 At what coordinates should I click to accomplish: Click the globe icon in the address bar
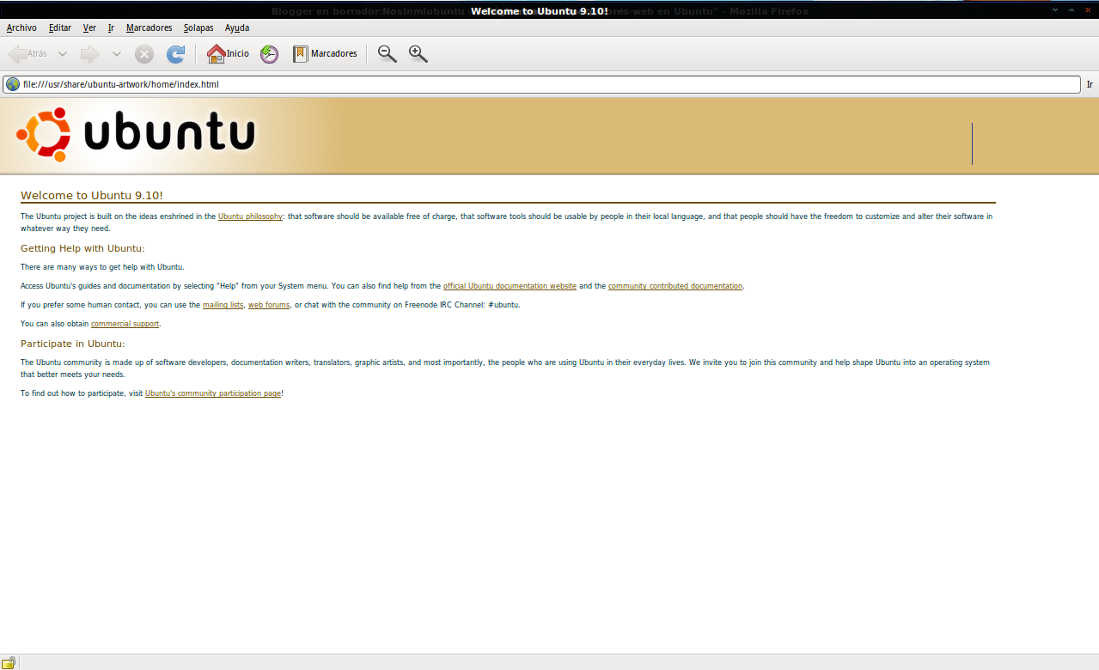[13, 84]
